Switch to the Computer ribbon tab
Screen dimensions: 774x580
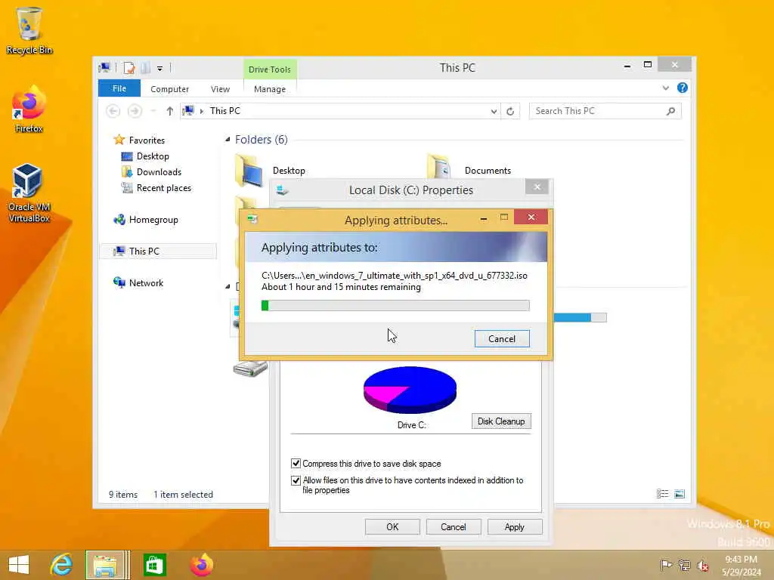[169, 89]
